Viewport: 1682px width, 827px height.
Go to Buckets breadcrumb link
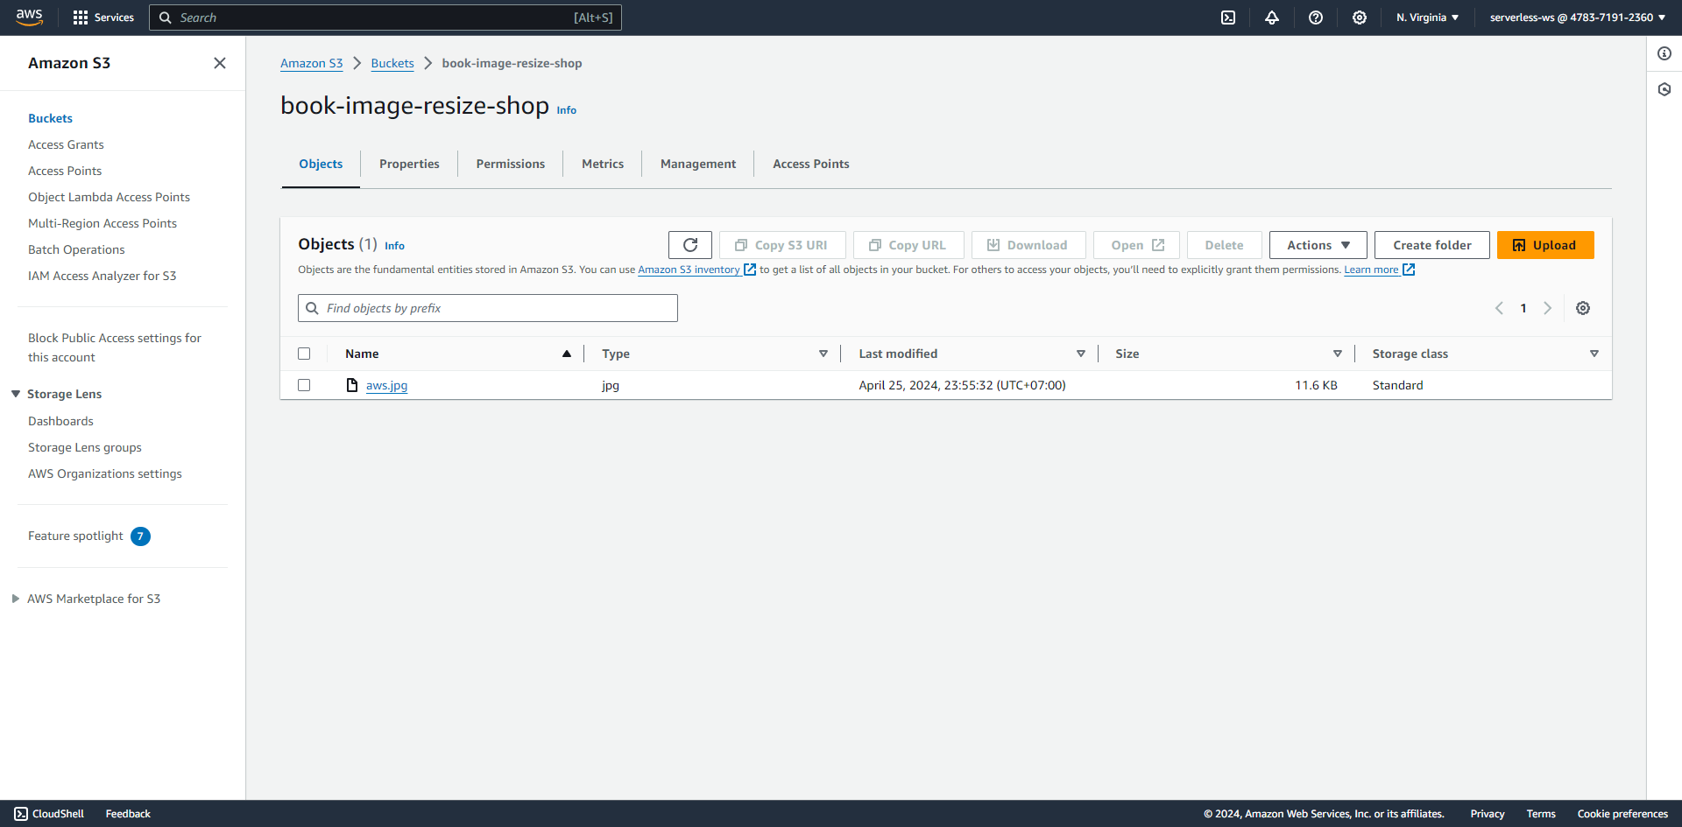click(392, 63)
